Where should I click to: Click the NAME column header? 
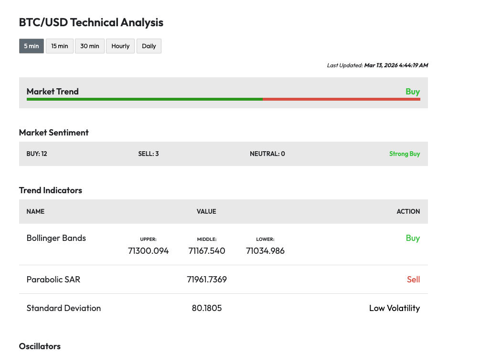point(35,211)
